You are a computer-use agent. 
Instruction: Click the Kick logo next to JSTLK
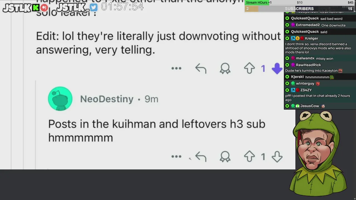point(36,8)
